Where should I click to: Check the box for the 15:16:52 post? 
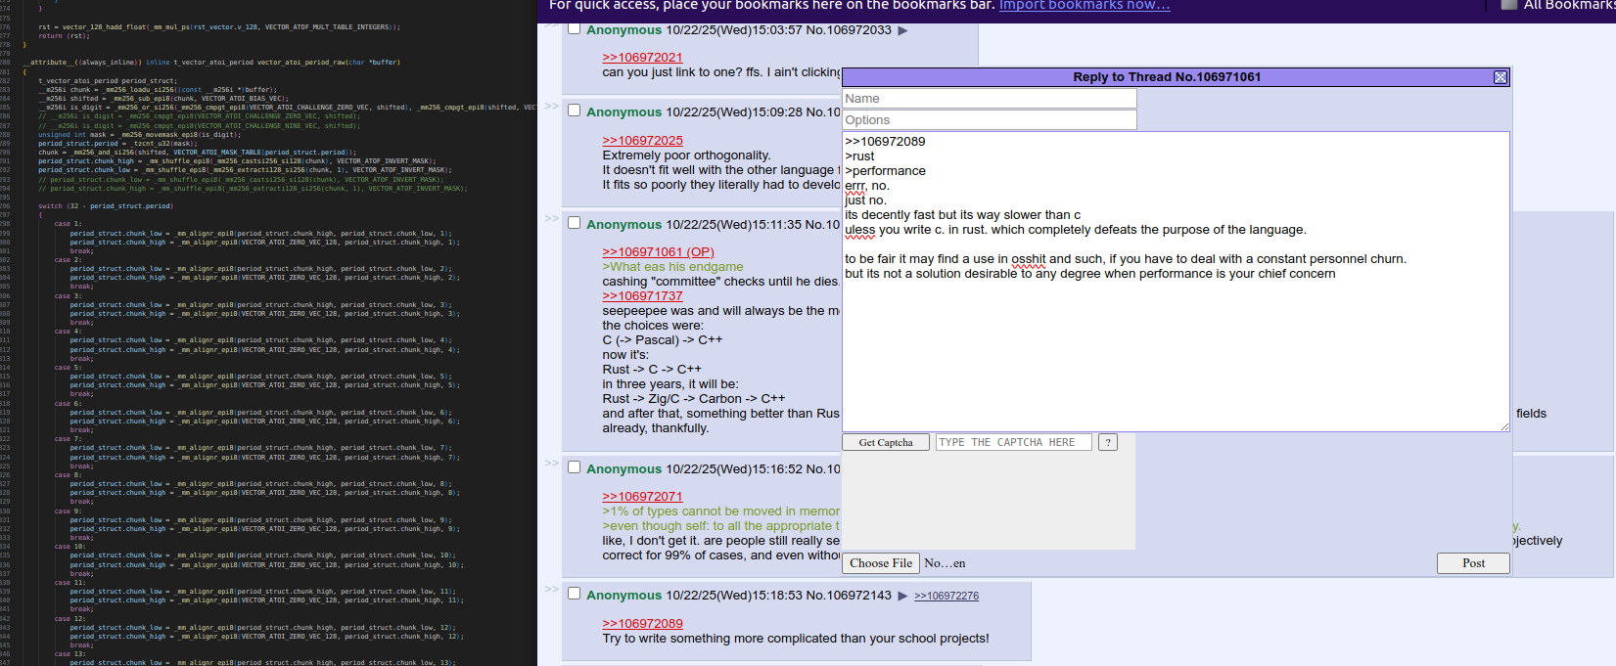[x=575, y=467]
